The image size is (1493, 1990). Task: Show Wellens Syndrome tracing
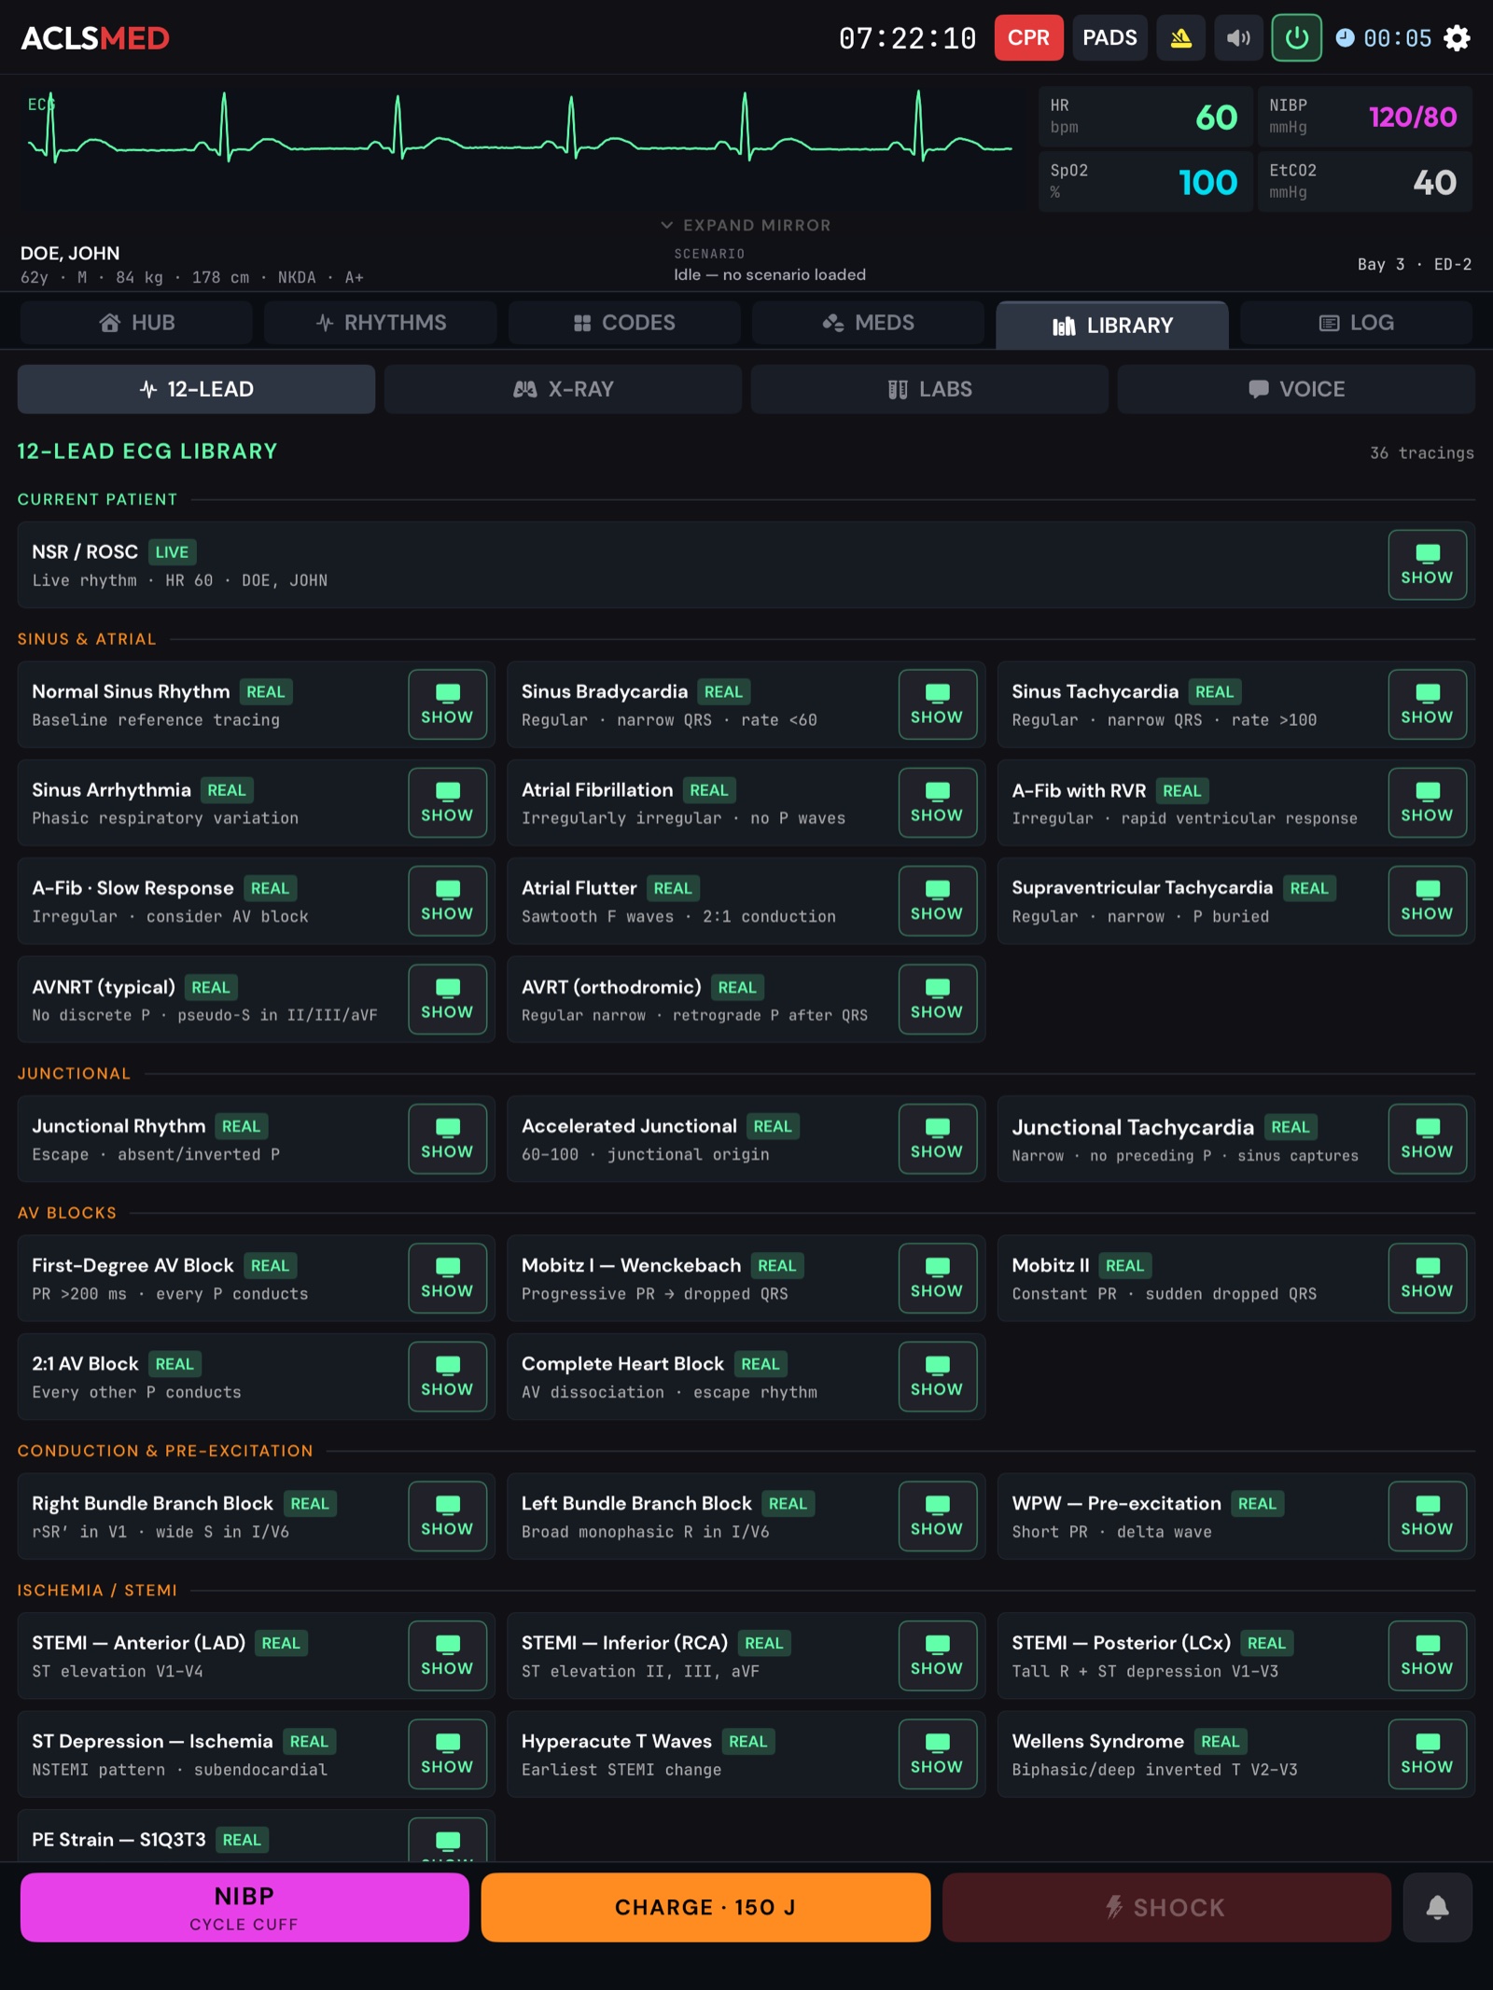point(1427,1754)
